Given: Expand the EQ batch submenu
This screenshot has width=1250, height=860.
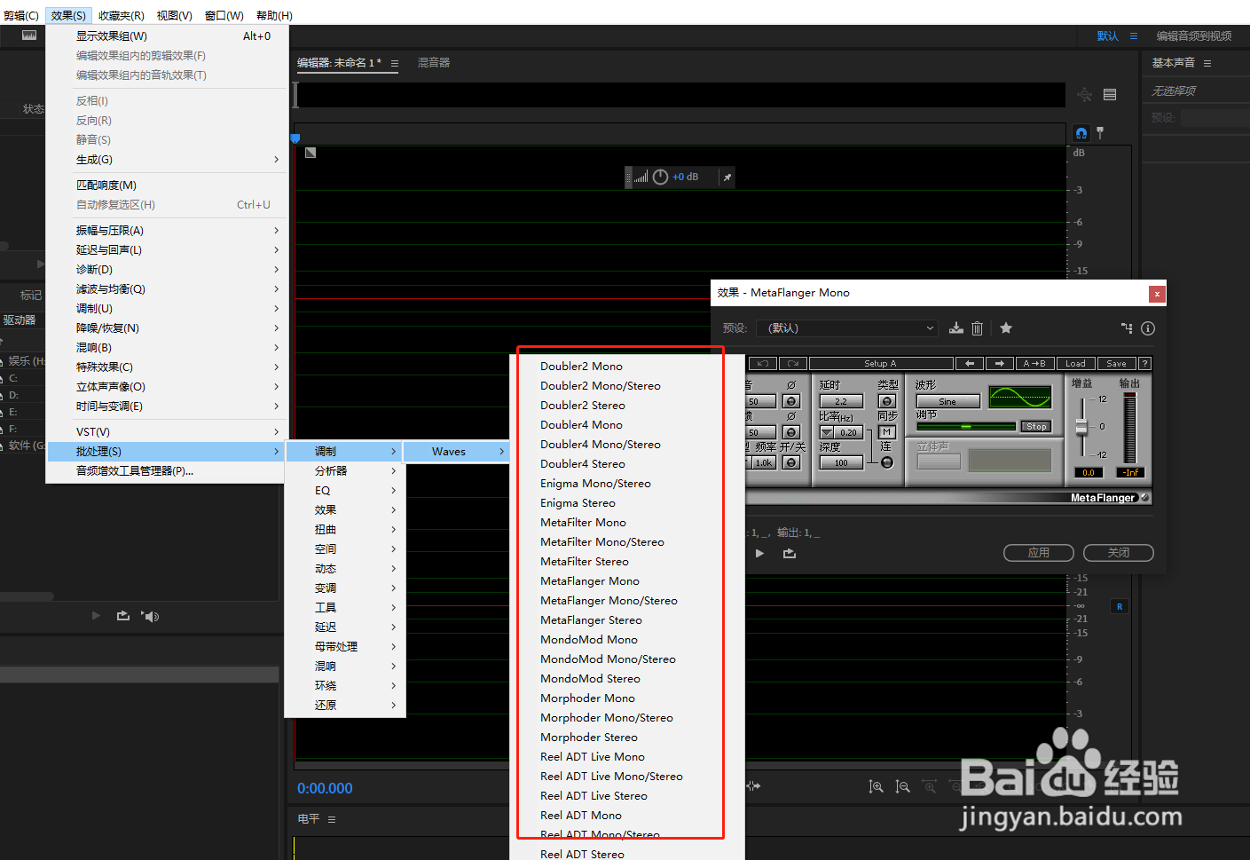Looking at the screenshot, I should pyautogui.click(x=345, y=491).
